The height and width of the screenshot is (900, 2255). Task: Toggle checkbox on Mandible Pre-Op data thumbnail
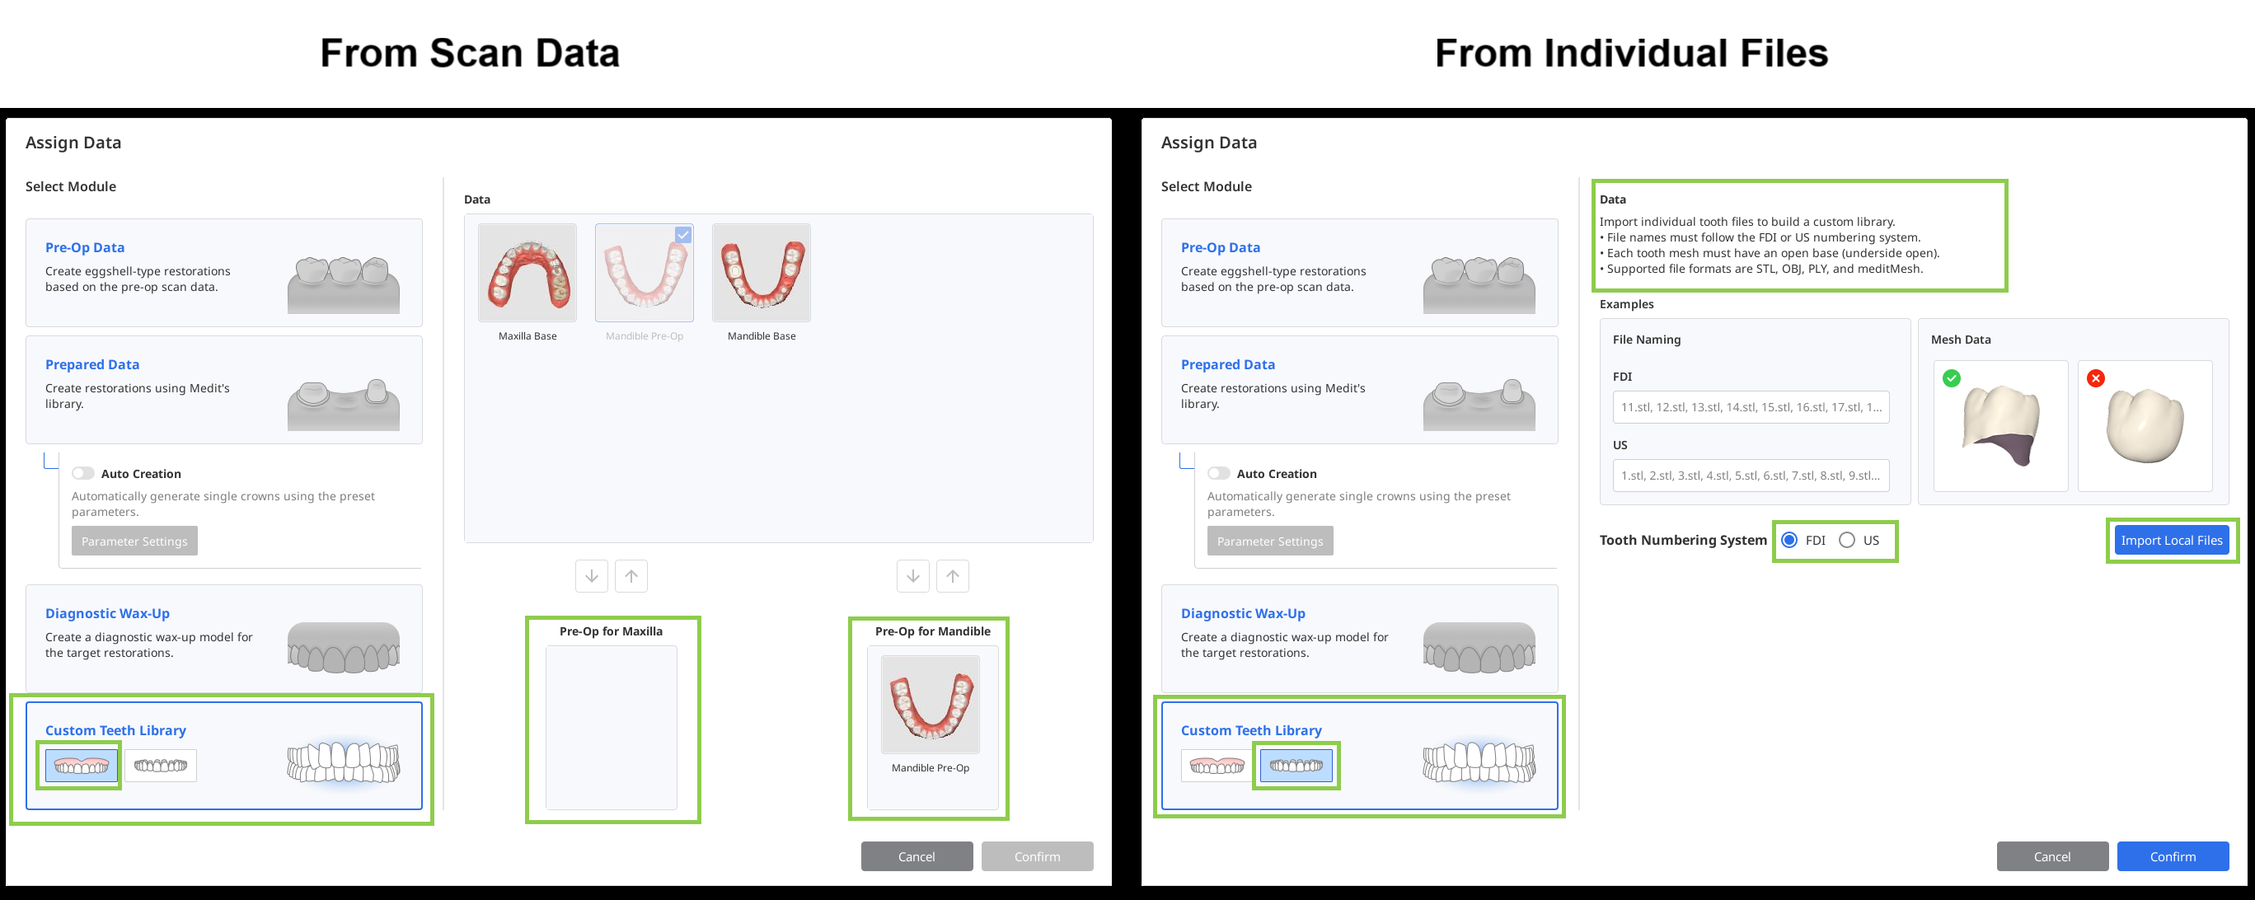pyautogui.click(x=682, y=235)
